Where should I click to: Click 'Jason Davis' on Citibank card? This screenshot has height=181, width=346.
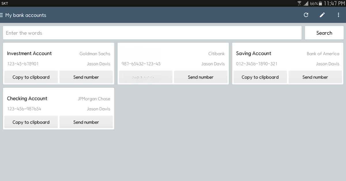coord(213,64)
